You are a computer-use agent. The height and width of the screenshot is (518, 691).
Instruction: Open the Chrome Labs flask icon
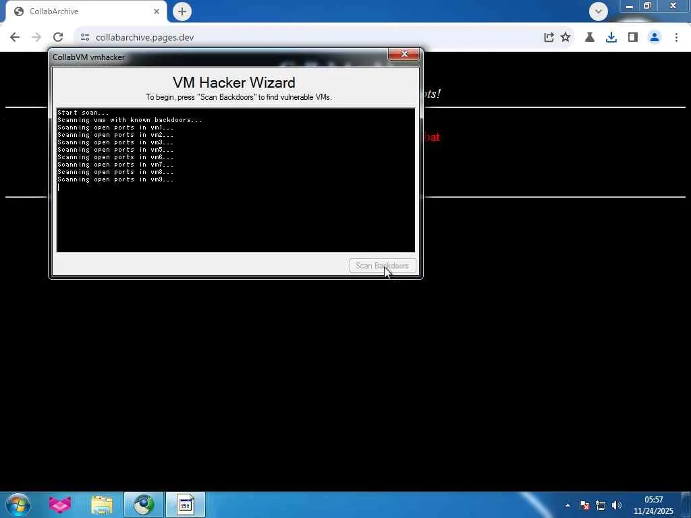pyautogui.click(x=590, y=38)
